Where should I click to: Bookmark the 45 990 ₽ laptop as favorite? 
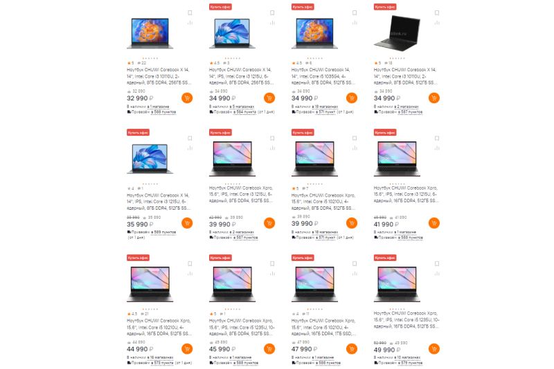point(272,263)
